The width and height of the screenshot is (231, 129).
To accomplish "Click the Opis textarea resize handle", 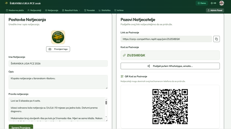I will pos(106,88).
